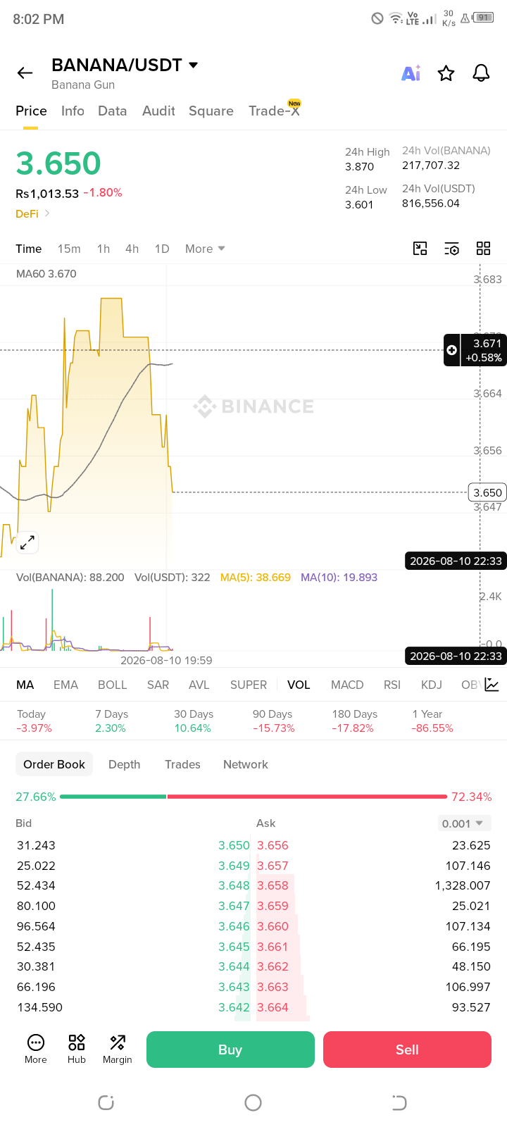Toggle the KDJ sub-indicator

tap(432, 685)
